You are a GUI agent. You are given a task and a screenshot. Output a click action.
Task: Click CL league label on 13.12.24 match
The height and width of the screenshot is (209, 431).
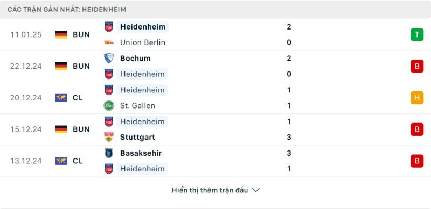tap(78, 161)
